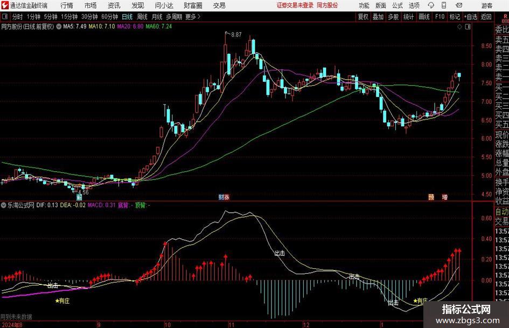Viewport: 509px width, 328px height.
Task: Toggle the left panel icon beside 分时
Action: coord(5,17)
